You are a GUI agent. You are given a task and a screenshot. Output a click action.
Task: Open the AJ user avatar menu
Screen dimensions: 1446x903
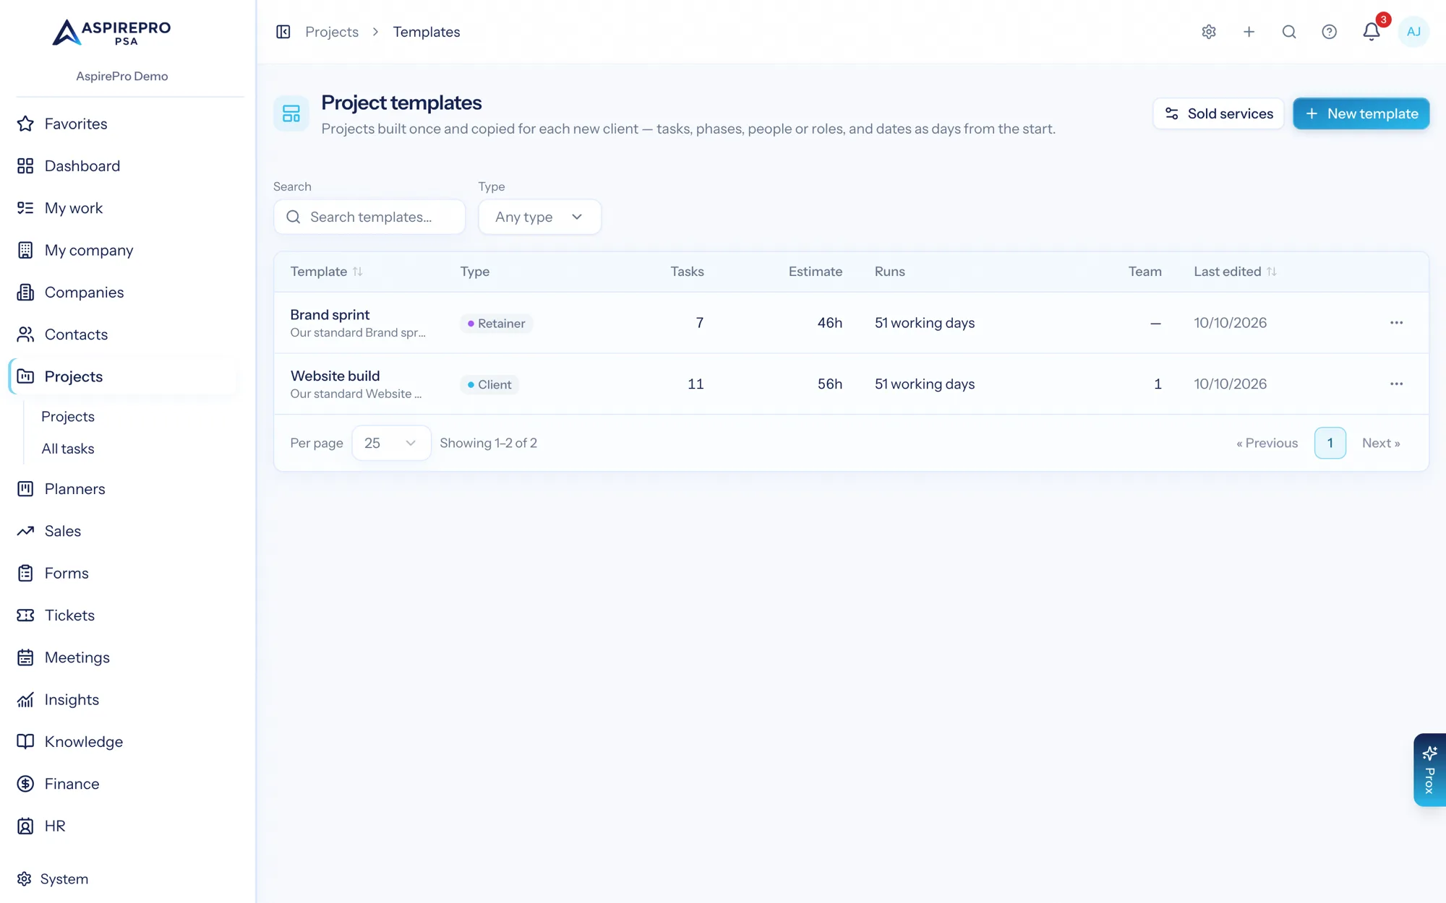[1413, 32]
